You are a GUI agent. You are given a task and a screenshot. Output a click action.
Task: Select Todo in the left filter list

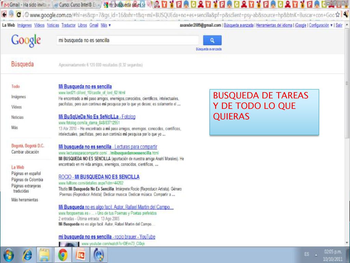pyautogui.click(x=16, y=86)
